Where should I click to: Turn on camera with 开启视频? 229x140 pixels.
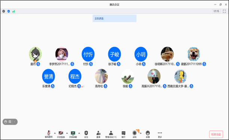pyautogui.click(x=61, y=134)
